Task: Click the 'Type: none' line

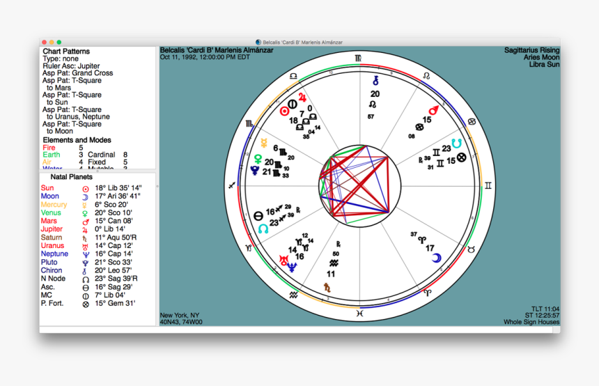Action: point(61,59)
